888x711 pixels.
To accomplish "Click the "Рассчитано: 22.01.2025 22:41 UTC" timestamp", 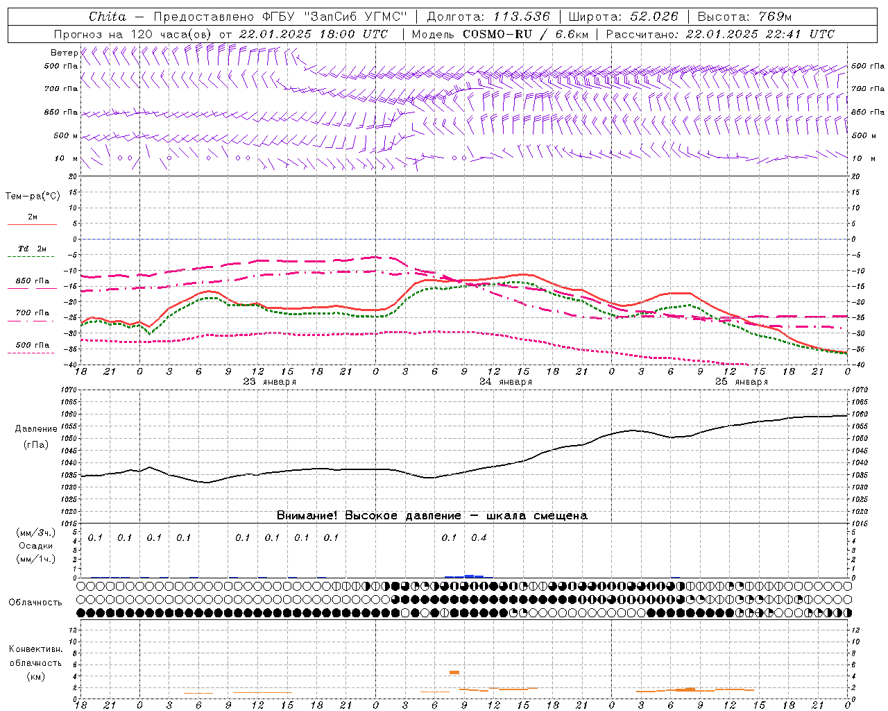I will [720, 34].
